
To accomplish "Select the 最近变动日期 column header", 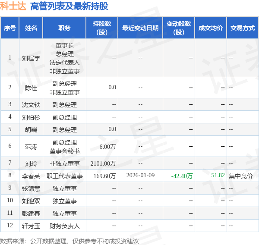I will click(x=140, y=28).
